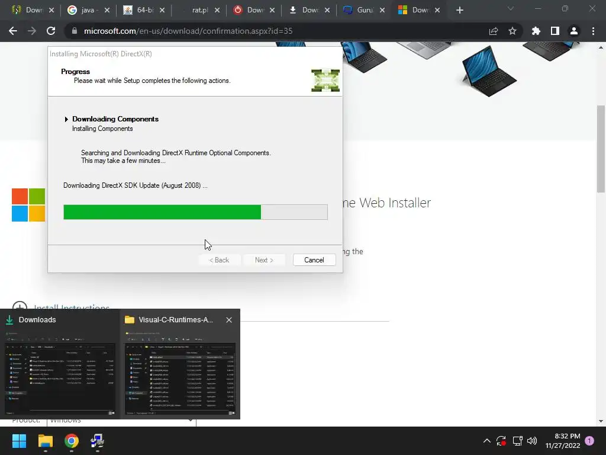Click the 'Downloading DirectX SDK Update (August 2008)' status

pos(136,185)
